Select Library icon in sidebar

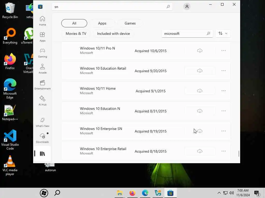42,154
